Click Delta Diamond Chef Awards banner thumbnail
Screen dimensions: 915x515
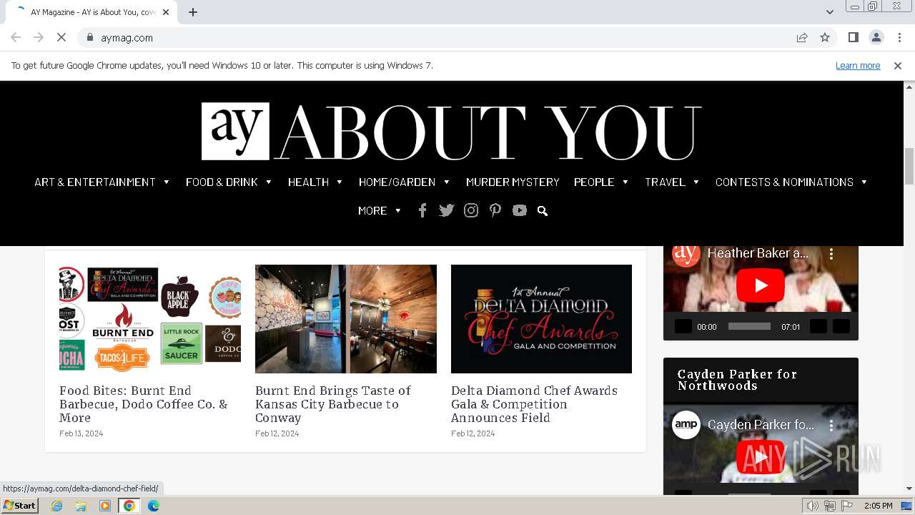(x=541, y=319)
